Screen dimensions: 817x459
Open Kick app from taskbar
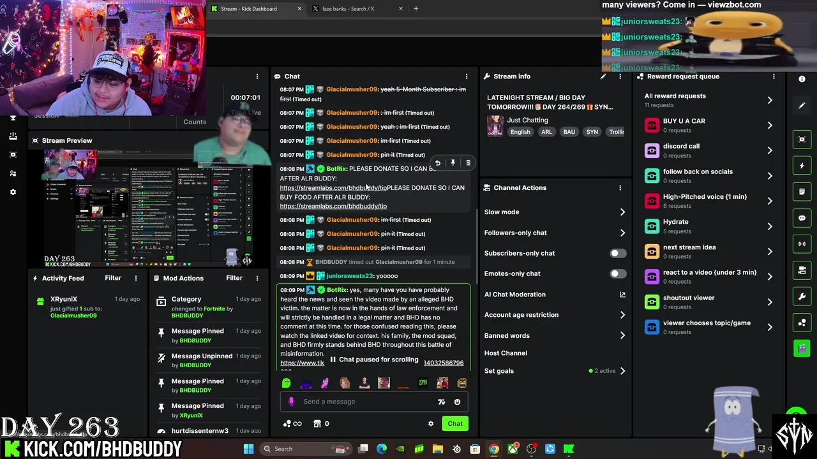click(x=569, y=449)
